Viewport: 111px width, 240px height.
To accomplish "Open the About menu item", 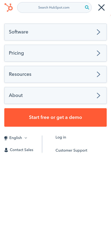I will pos(56,96).
